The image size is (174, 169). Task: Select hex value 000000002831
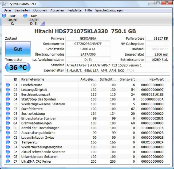pos(152,118)
